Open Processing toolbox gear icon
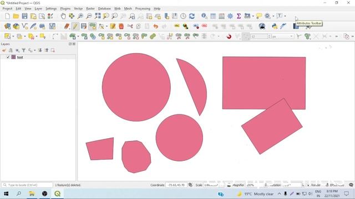Screen dimensions: 355x199 (230, 16)
